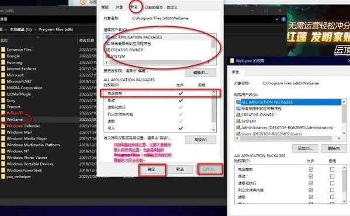The width and height of the screenshot is (350, 216).
Task: Click the Windows Media Player folder icon
Action: pyautogui.click(x=3, y=138)
